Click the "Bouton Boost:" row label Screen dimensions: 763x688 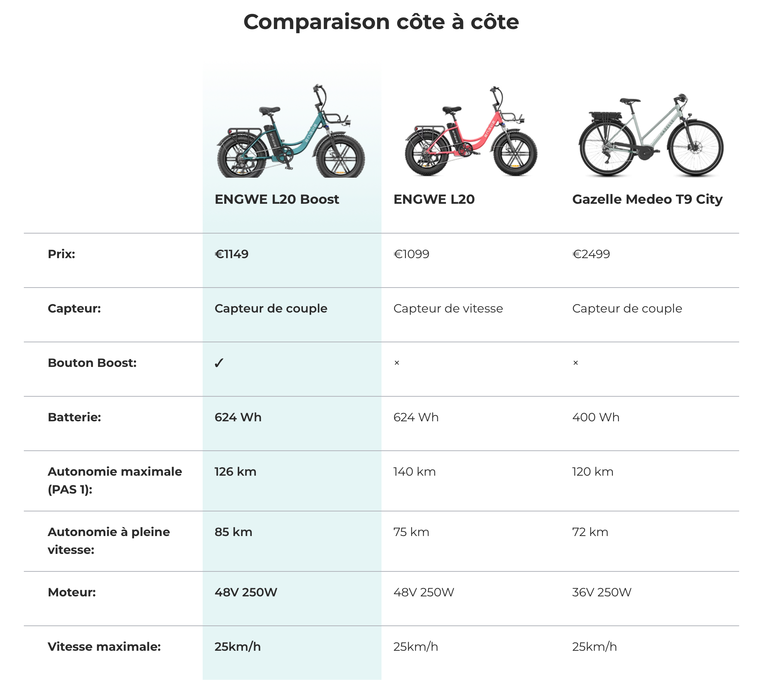92,363
